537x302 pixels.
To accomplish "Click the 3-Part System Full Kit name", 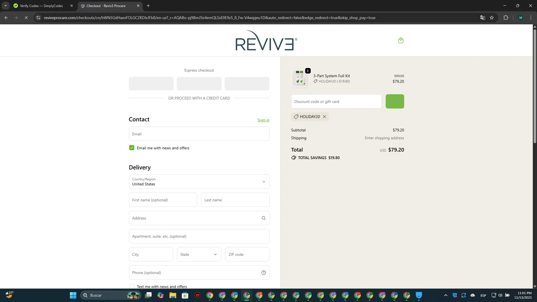I will click(x=332, y=76).
